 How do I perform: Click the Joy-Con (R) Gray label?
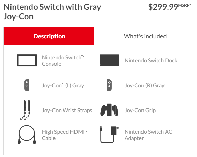click(x=145, y=86)
